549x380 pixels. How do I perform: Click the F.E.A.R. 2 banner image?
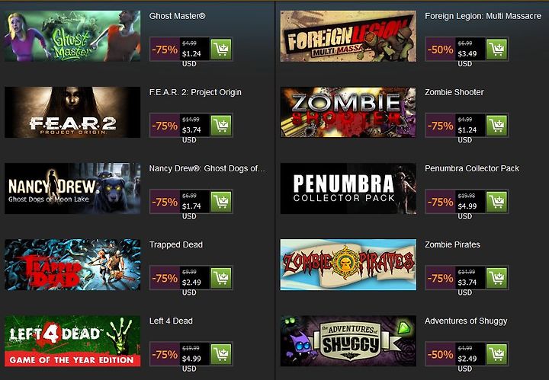point(72,112)
